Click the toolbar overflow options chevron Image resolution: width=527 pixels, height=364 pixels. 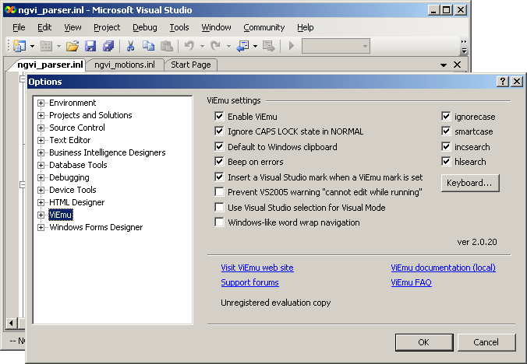(x=464, y=46)
